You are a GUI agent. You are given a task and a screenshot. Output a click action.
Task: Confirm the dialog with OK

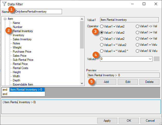(129, 121)
